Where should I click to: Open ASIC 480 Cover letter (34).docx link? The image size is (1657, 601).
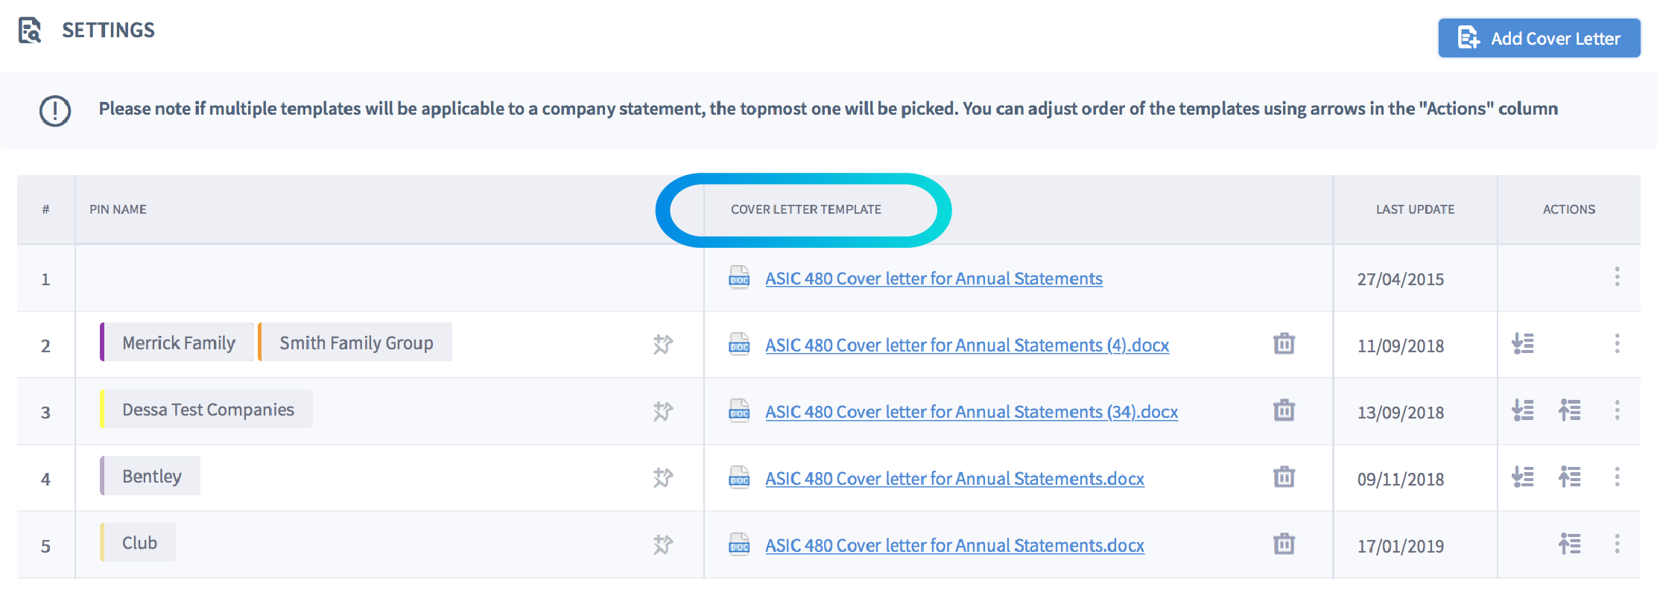pyautogui.click(x=972, y=412)
